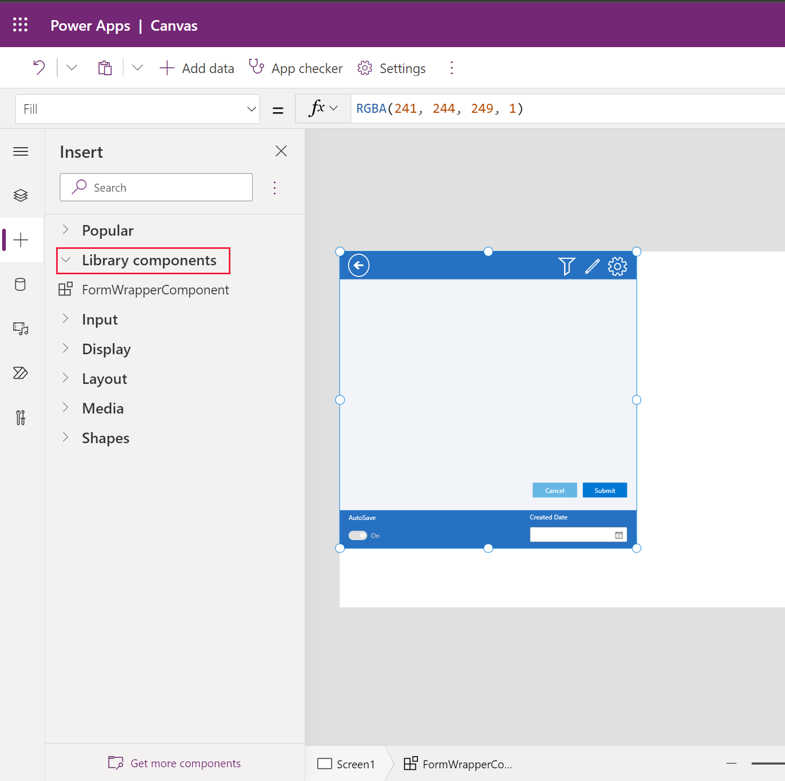Click the Power Automate sidebar icon

tap(21, 373)
